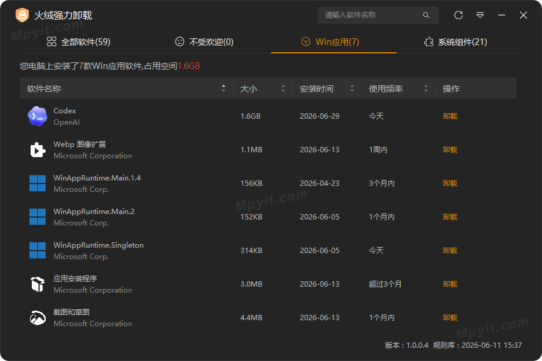Screen dimensions: 542x361
Task: Click the sad face icon of 不受欢迎
Action: click(x=180, y=42)
